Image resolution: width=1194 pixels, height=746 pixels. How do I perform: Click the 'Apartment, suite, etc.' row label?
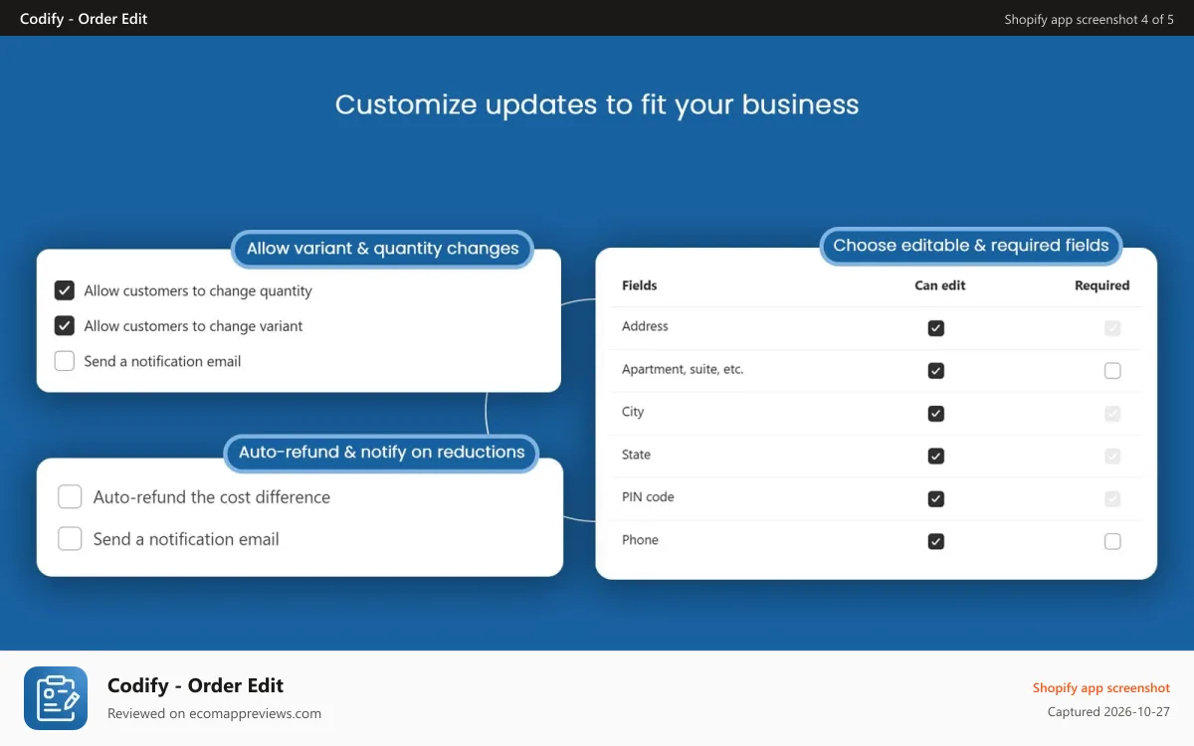pos(683,369)
